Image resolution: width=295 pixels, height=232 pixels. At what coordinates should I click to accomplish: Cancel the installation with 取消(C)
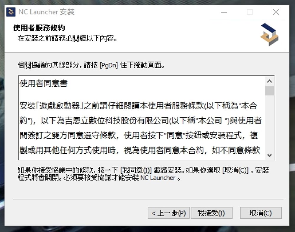(x=261, y=213)
